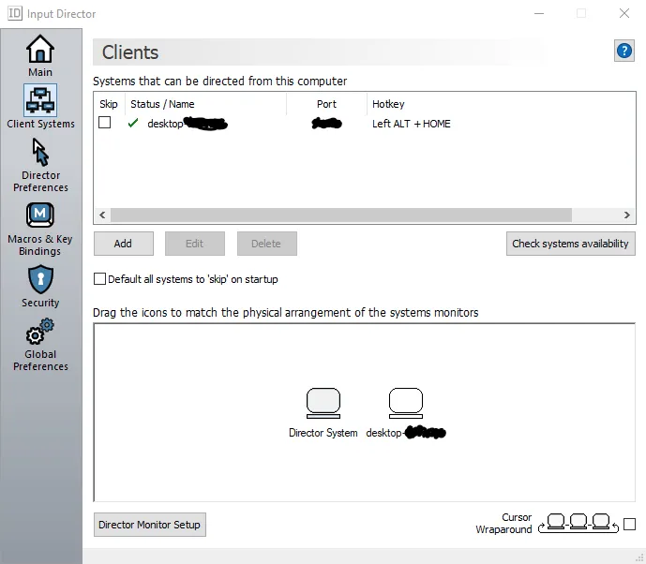
Task: Open the Security section
Action: coord(40,287)
